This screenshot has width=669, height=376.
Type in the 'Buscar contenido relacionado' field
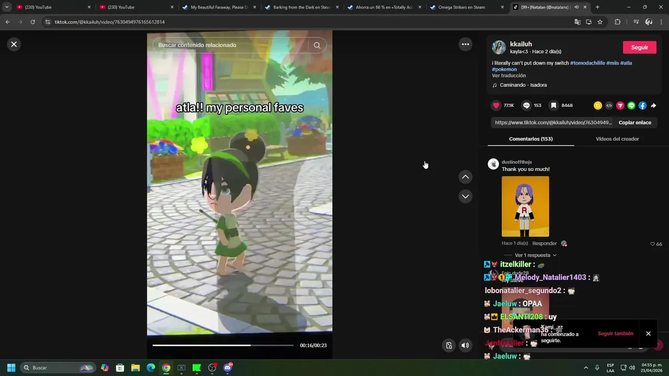230,45
